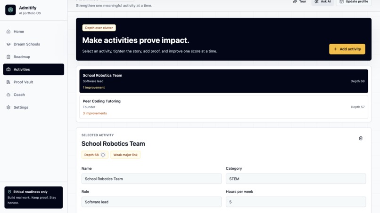The image size is (380, 213).
Task: Start the Tour button
Action: click(299, 2)
